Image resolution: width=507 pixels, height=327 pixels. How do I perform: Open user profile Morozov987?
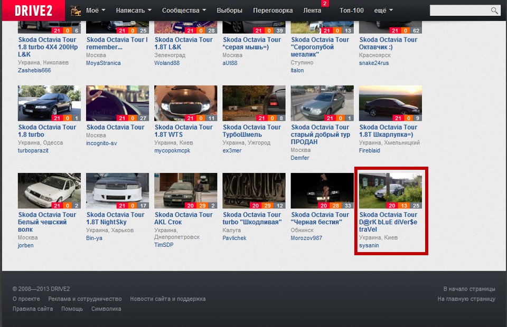pos(306,238)
